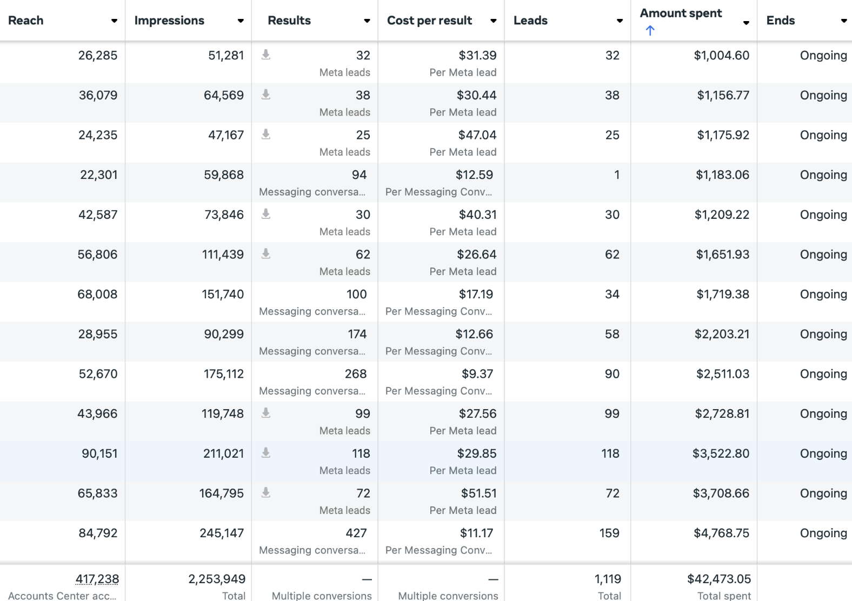Click the 417,238 total reach value

click(x=97, y=579)
